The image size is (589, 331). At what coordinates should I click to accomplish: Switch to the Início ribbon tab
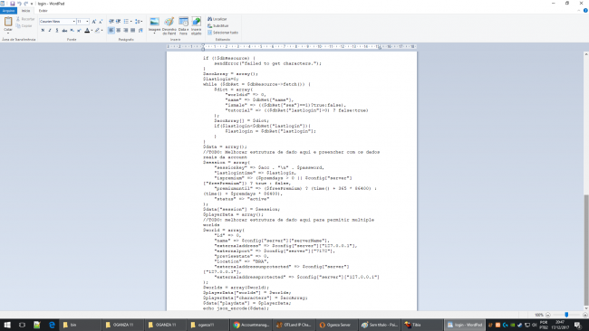(26, 11)
